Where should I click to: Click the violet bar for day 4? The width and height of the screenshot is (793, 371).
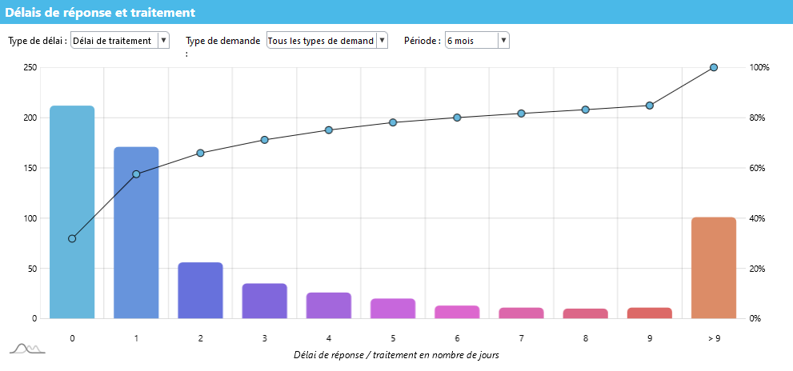click(329, 305)
